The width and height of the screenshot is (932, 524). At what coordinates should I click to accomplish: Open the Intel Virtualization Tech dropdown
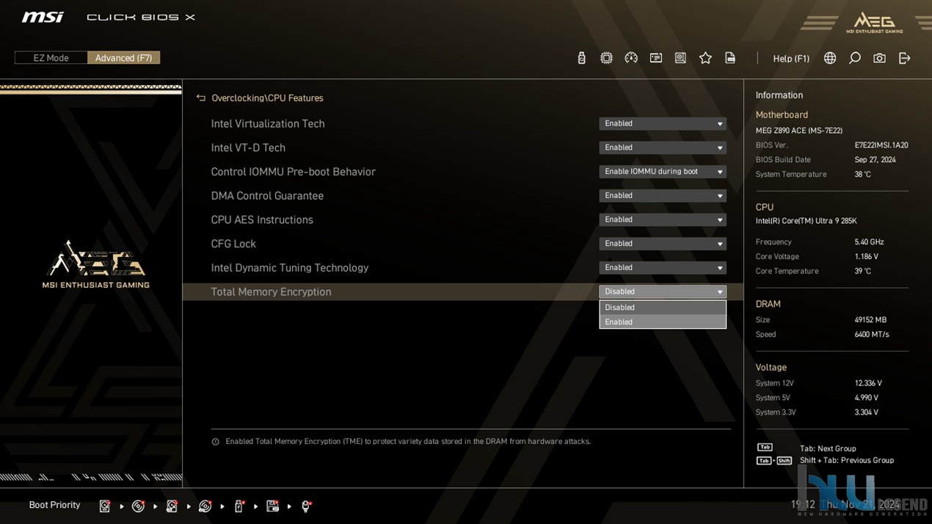click(663, 123)
